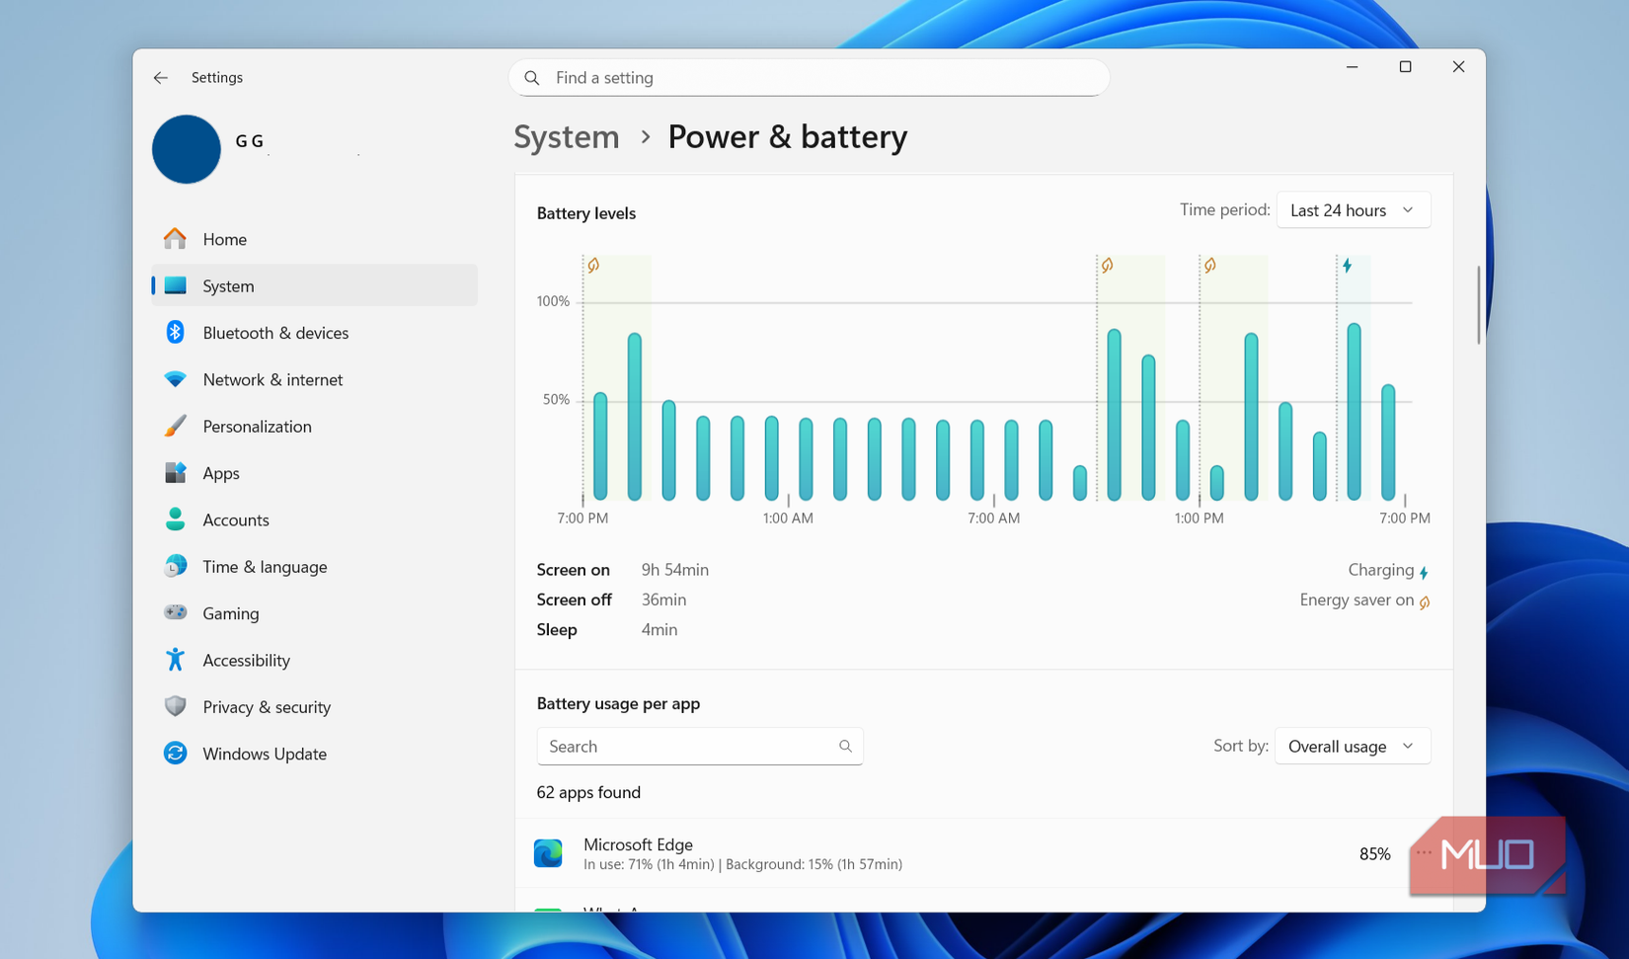Click the Find a setting search field
Screen dimensions: 1629x959
tap(809, 78)
